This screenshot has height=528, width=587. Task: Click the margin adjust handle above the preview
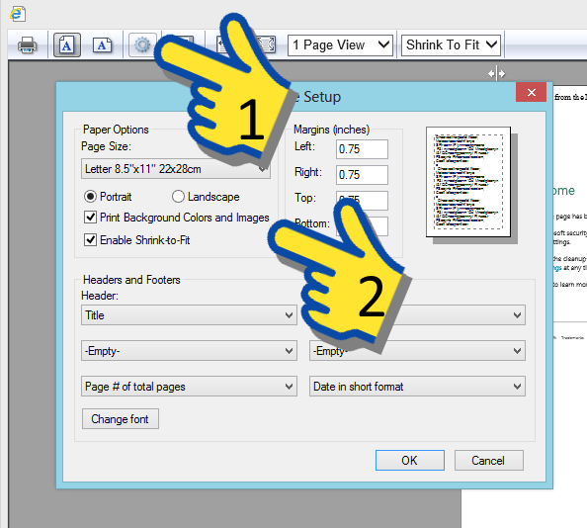(496, 73)
